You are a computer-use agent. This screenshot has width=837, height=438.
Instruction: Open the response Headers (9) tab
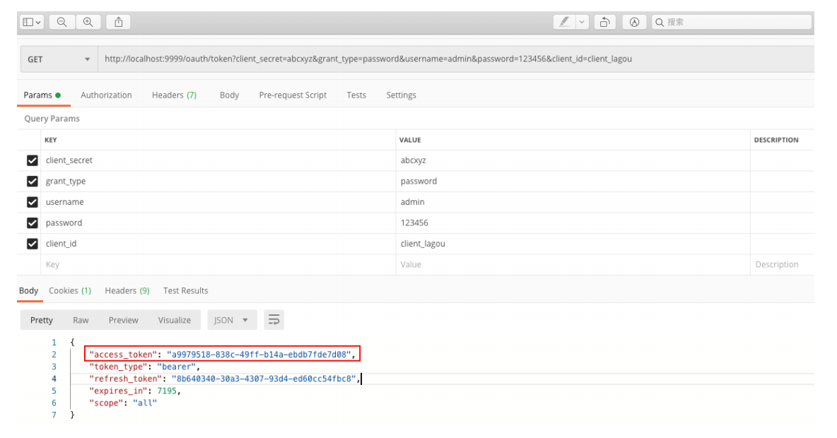pos(127,291)
